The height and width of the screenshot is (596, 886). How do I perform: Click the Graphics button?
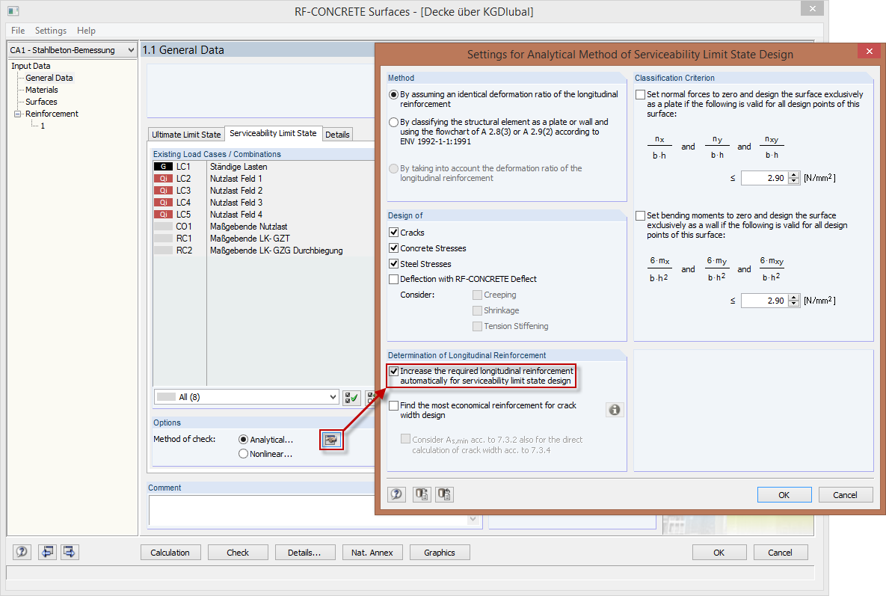(440, 553)
